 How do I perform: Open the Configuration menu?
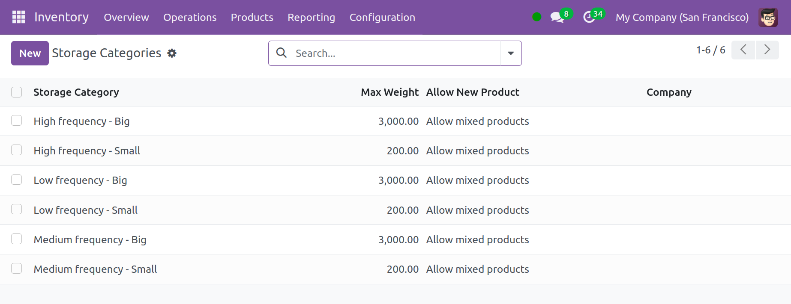coord(382,18)
